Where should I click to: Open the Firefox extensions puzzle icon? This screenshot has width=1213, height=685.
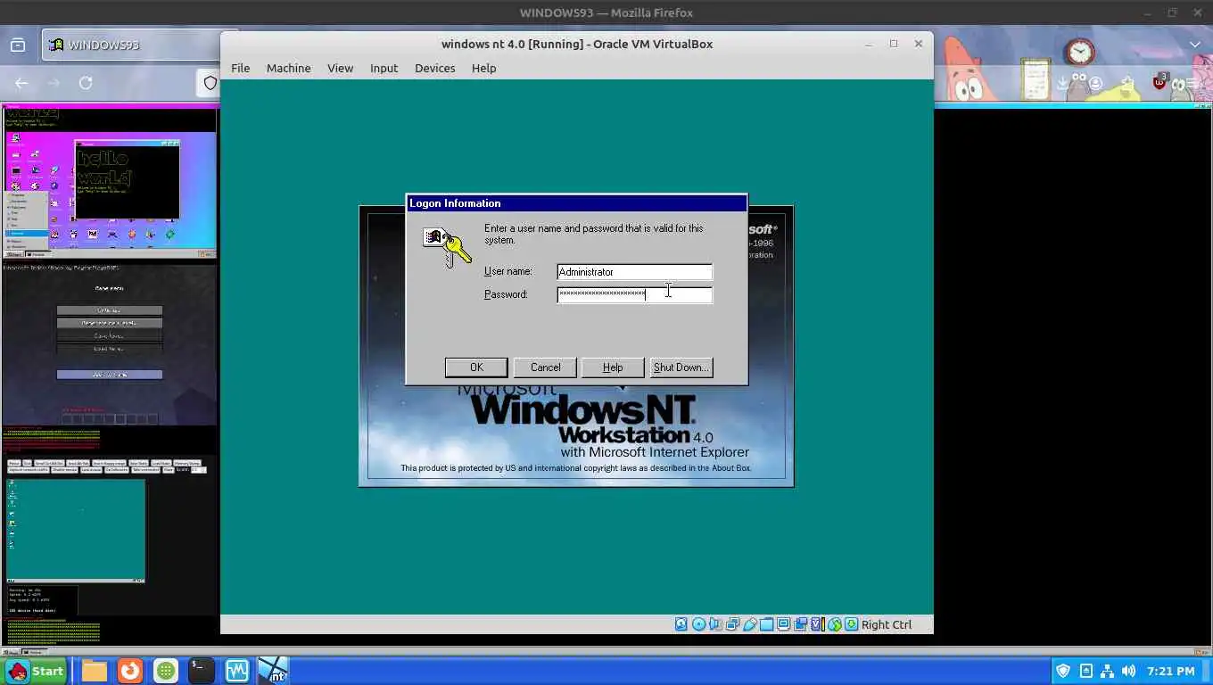pos(1127,82)
